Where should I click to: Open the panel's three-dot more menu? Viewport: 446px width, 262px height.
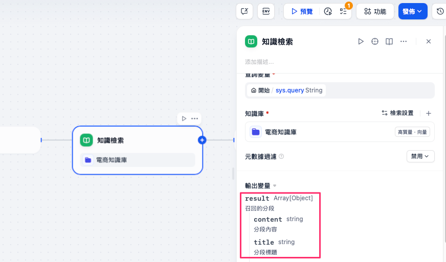point(404,41)
